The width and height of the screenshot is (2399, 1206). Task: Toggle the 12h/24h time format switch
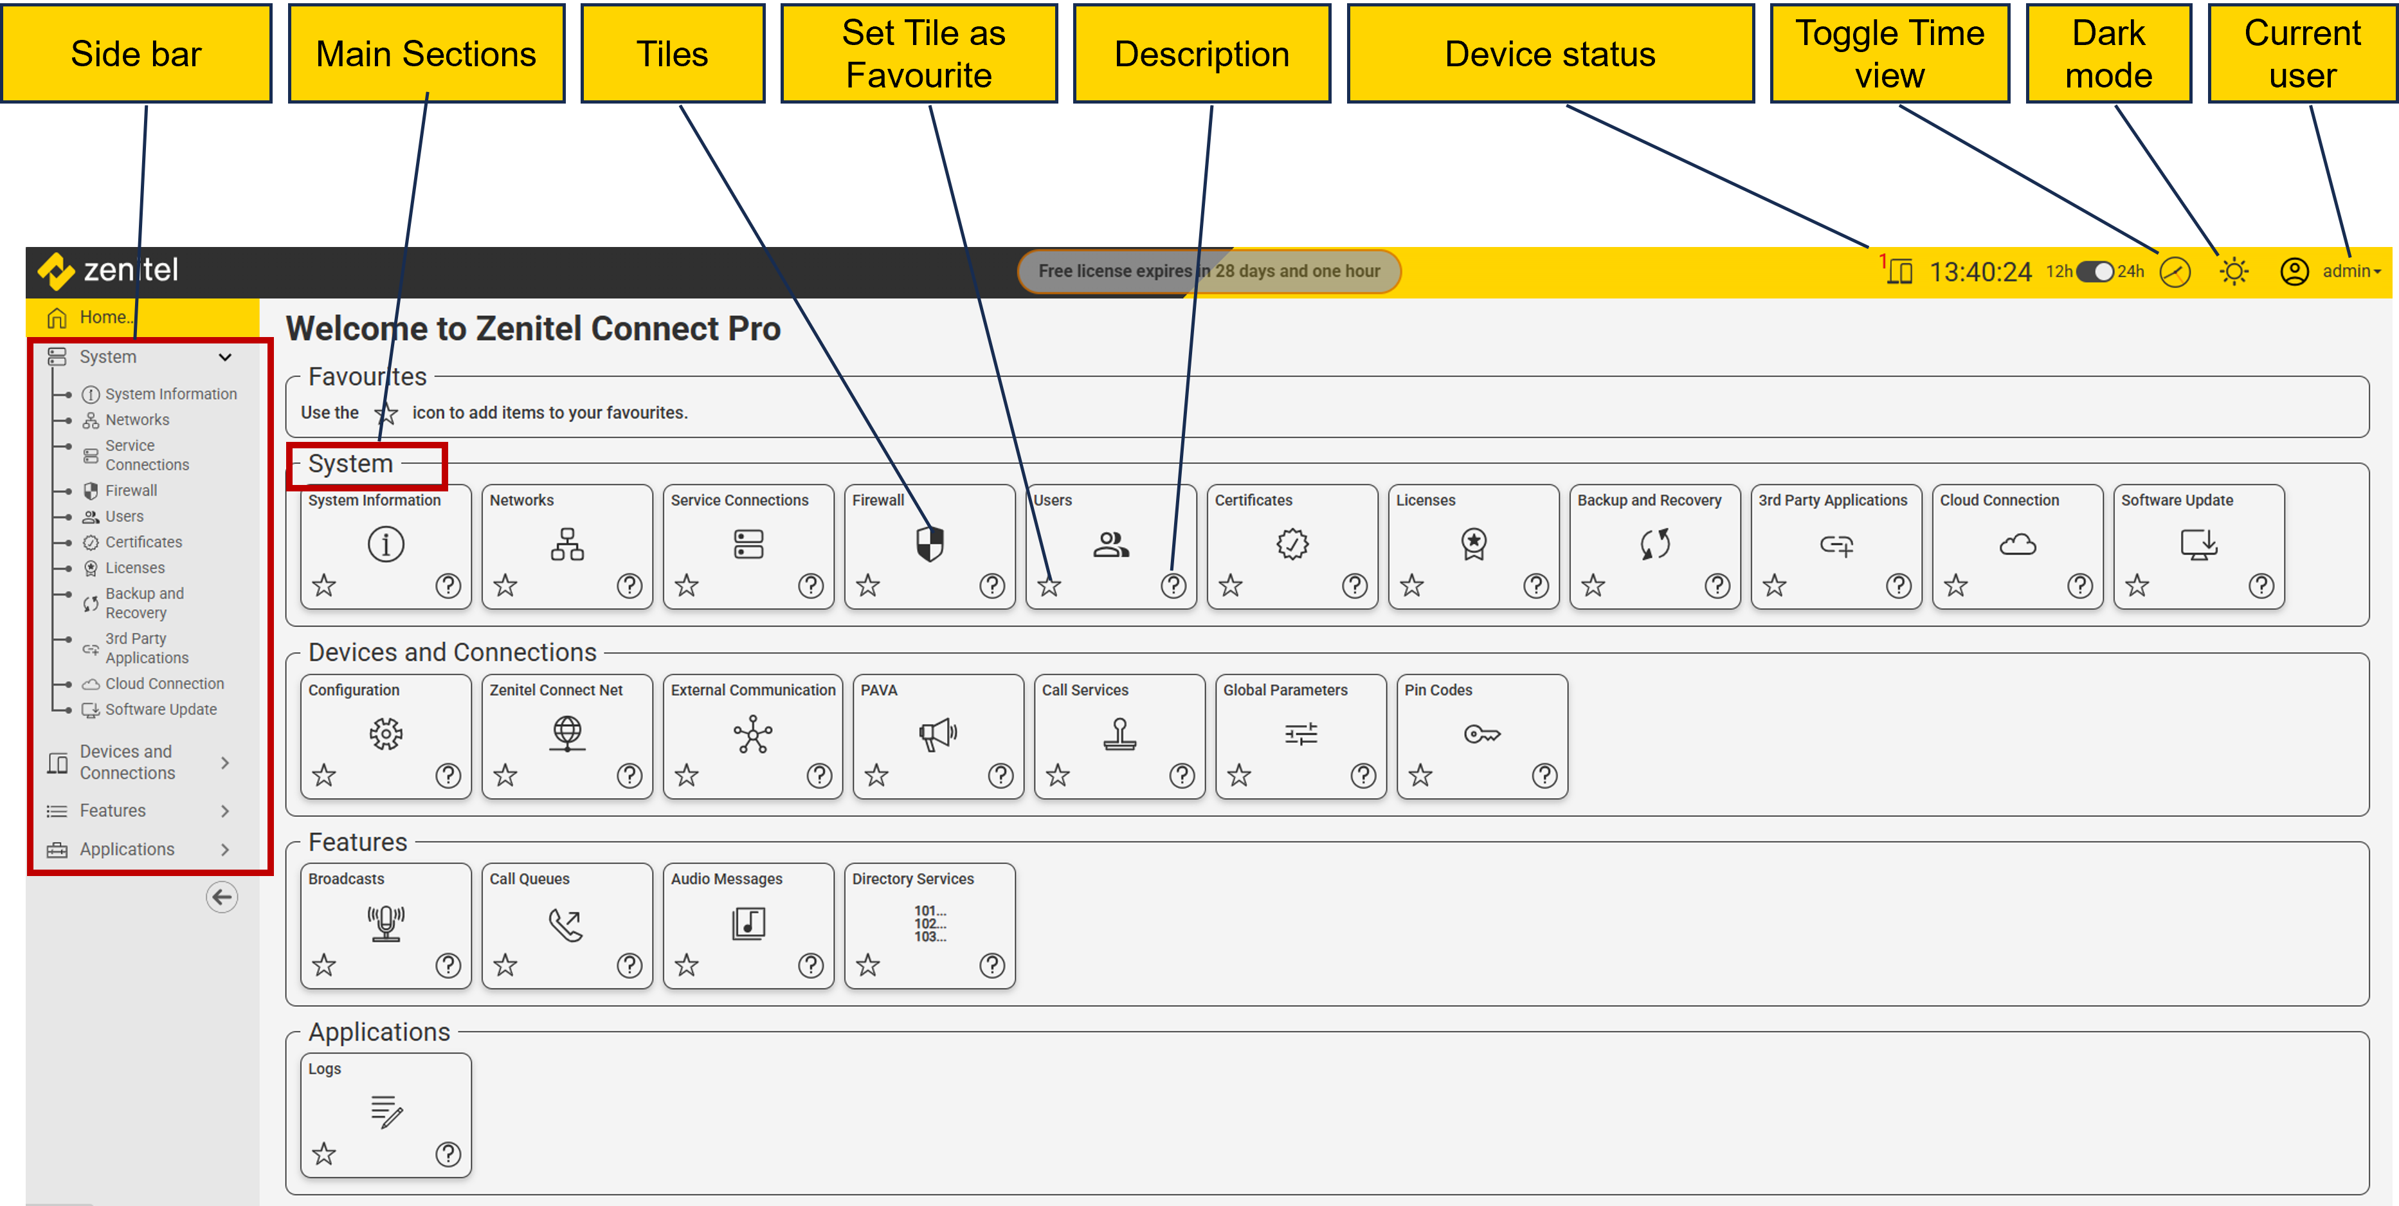(2094, 271)
